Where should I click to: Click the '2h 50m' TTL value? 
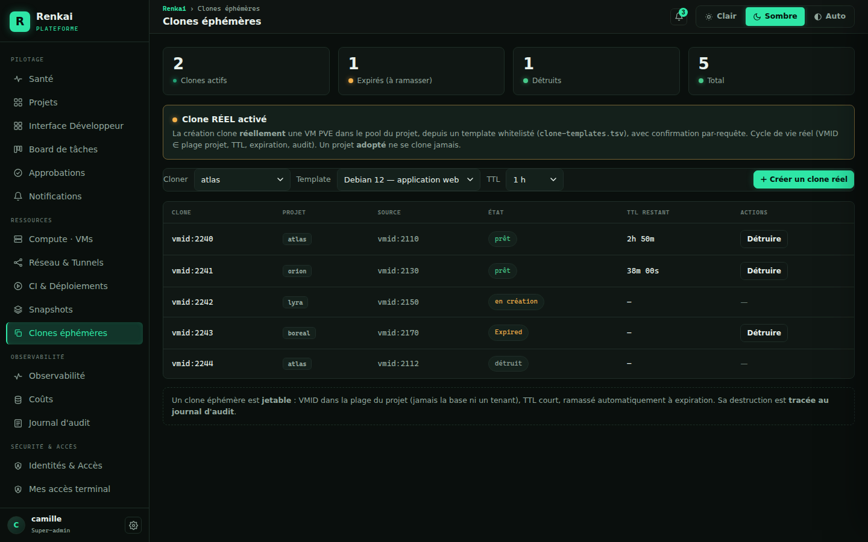641,239
